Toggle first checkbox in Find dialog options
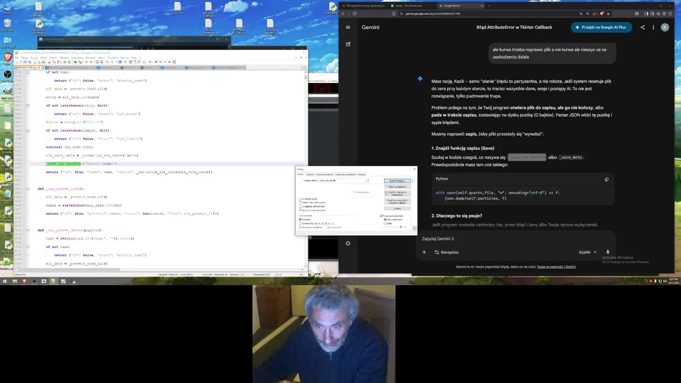The height and width of the screenshot is (383, 681). pos(300,199)
